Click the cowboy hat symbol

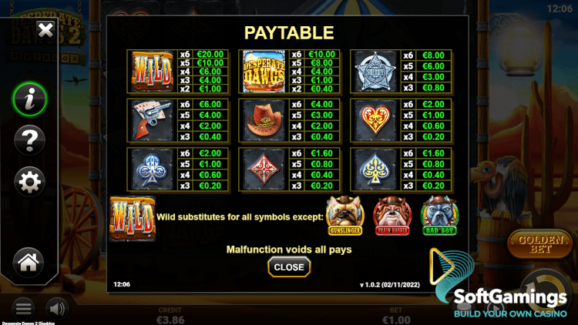point(264,120)
